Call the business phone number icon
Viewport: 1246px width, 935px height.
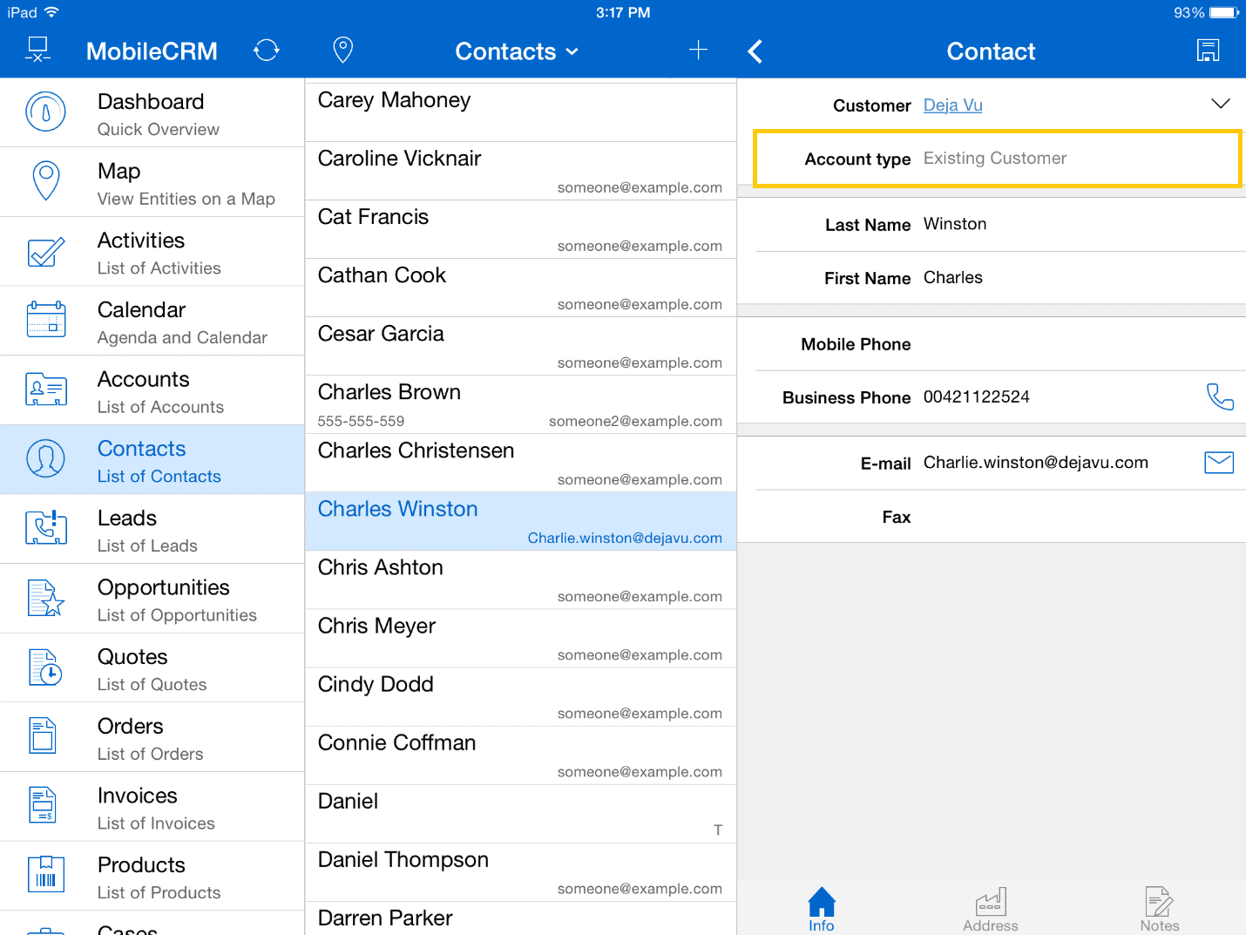tap(1219, 397)
